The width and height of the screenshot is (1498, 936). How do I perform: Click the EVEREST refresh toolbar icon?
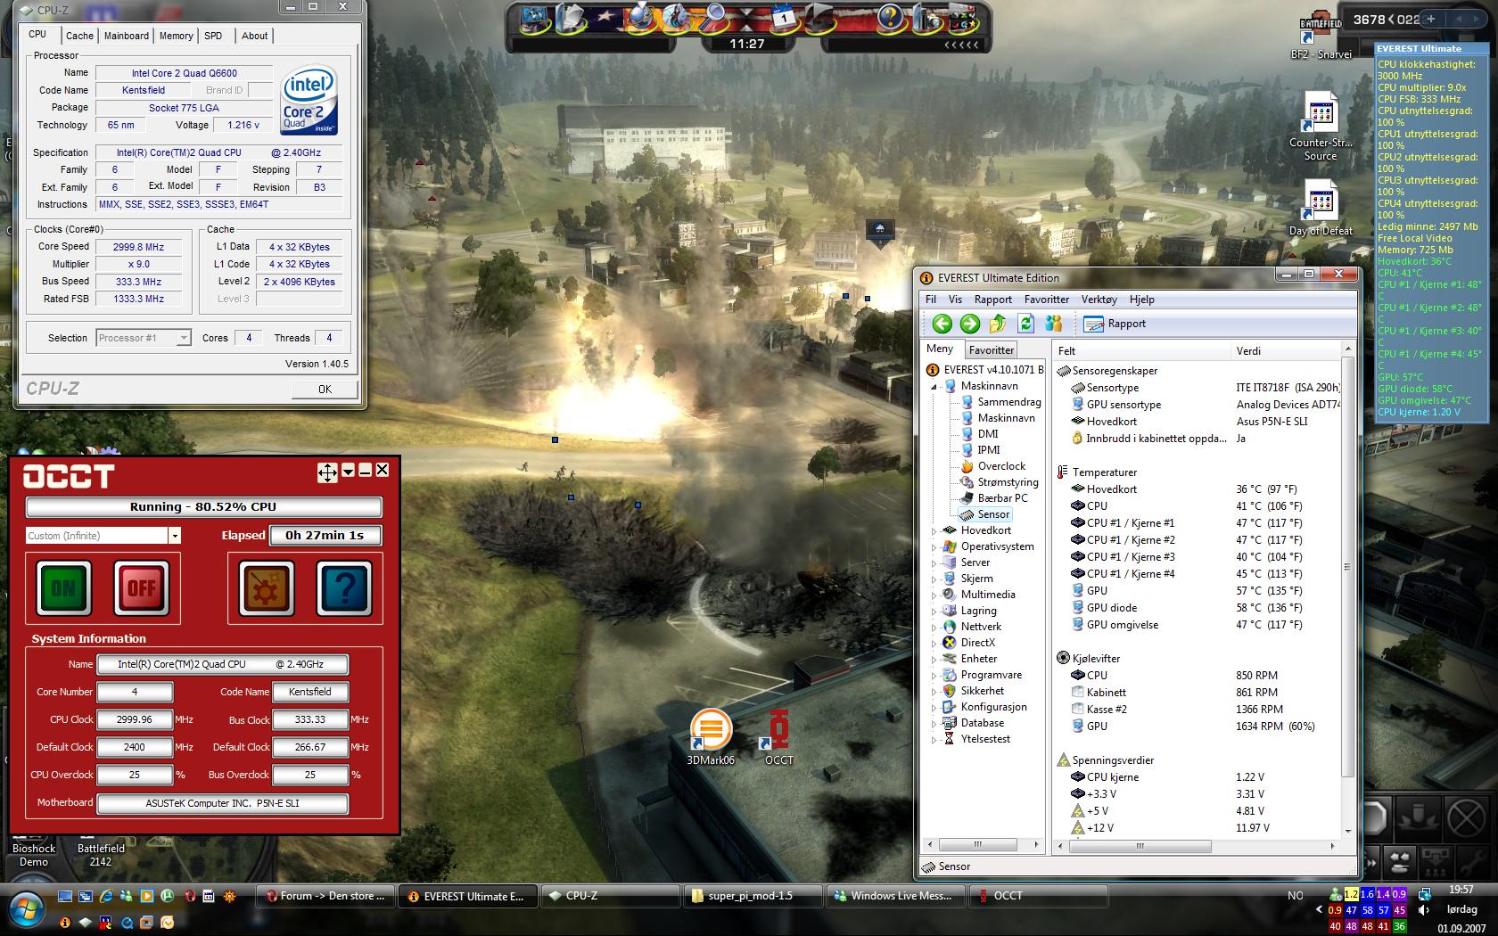click(x=1025, y=324)
